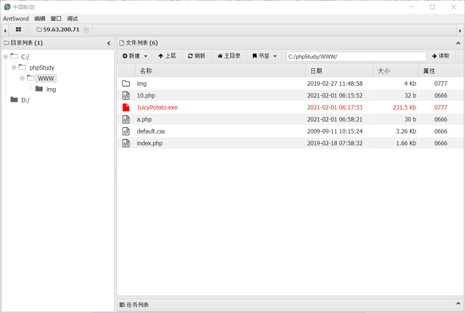Sort files by the 名称 column header
The height and width of the screenshot is (313, 465).
point(220,71)
